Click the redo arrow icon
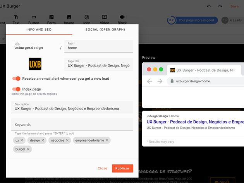The image size is (244, 183). point(220,6)
